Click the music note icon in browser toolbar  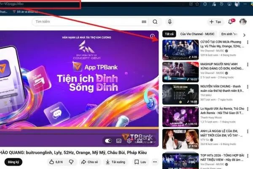tap(214, 4)
